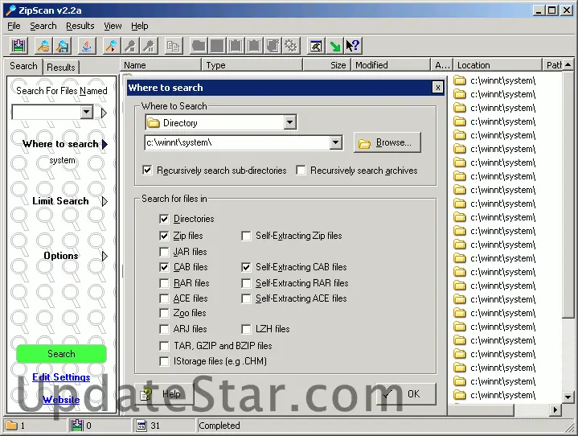This screenshot has height=436, width=578.
Task: Click the arrow beside the Search For Files Named box
Action: [104, 113]
